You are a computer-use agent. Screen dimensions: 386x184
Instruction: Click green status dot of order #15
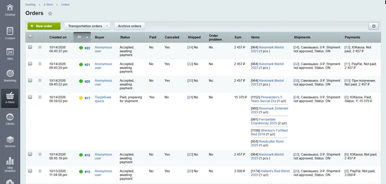click(x=81, y=172)
